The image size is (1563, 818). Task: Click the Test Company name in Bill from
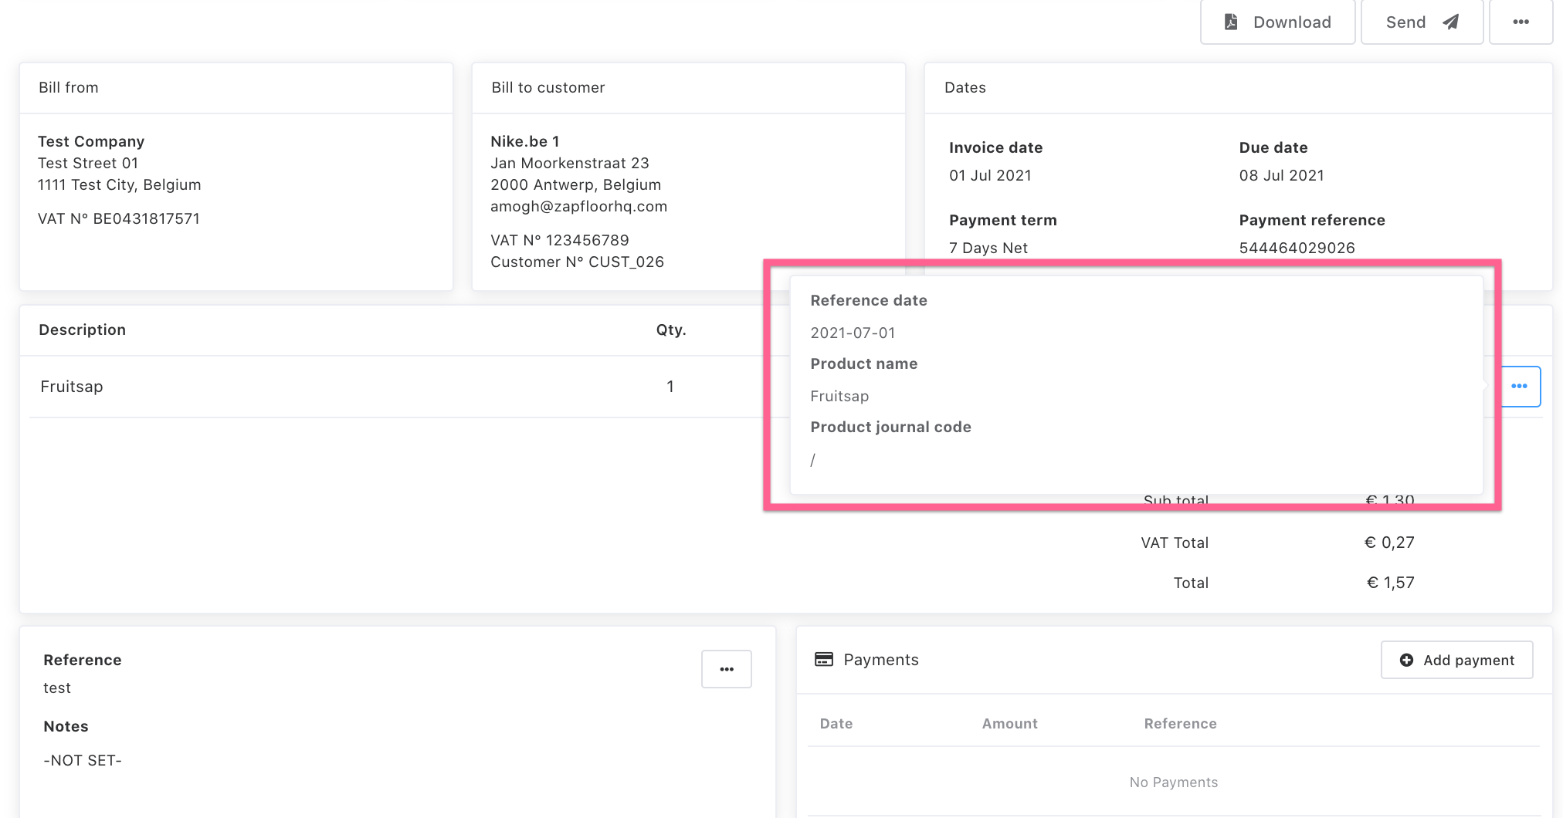click(x=91, y=141)
